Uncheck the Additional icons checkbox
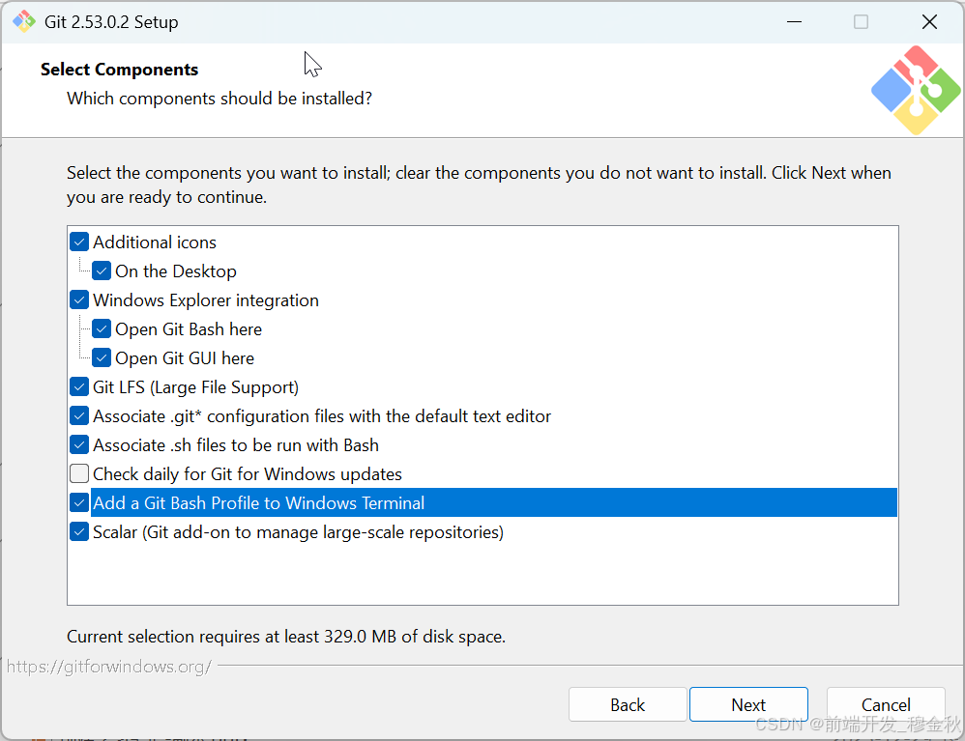965x741 pixels. (79, 242)
